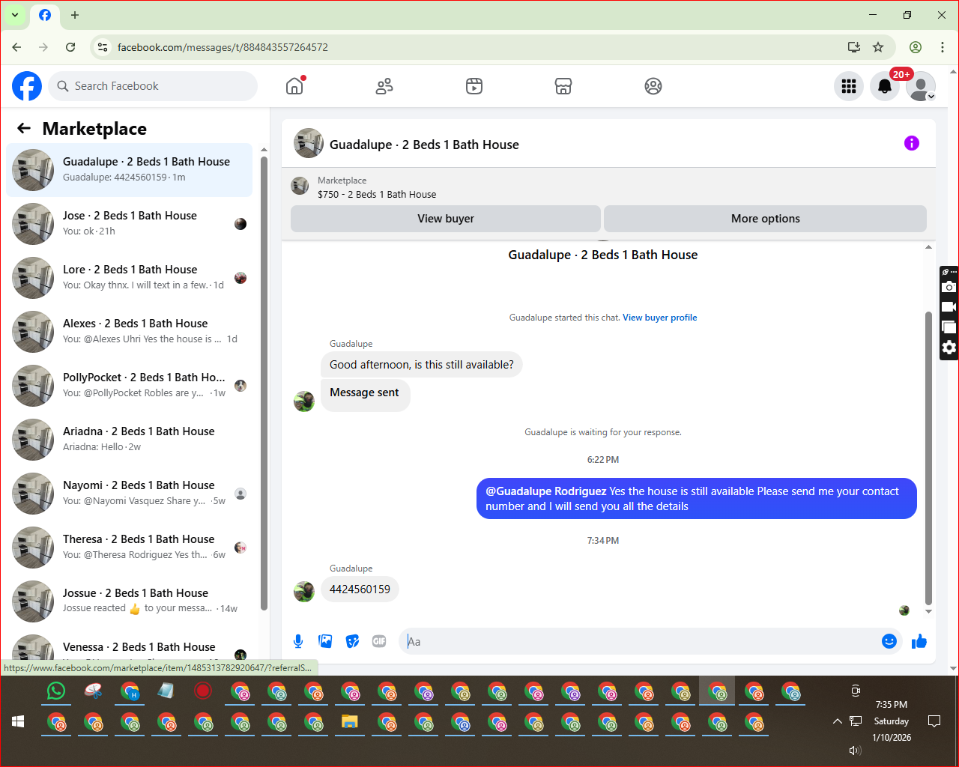Click the site information icon in address bar
This screenshot has width=959, height=767.
click(103, 47)
